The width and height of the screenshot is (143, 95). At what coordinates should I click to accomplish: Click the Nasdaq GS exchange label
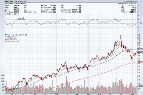click(x=22, y=2)
